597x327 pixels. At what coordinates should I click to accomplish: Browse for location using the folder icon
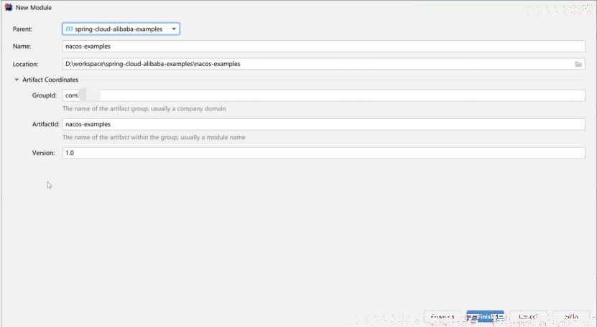click(x=578, y=65)
